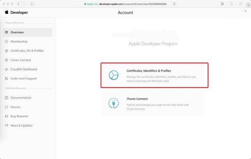
Task: Click the Safari share icon
Action: click(x=232, y=4)
